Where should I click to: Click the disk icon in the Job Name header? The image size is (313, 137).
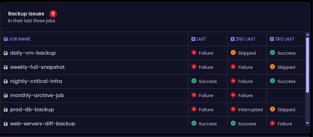click(x=6, y=39)
